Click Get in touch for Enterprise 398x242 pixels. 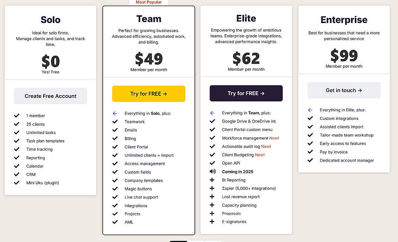tap(344, 90)
